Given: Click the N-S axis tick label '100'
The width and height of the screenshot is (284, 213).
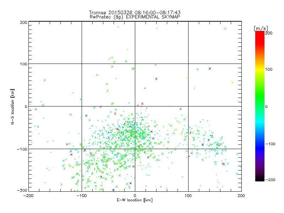Looking at the screenshot, I should 23,64.
